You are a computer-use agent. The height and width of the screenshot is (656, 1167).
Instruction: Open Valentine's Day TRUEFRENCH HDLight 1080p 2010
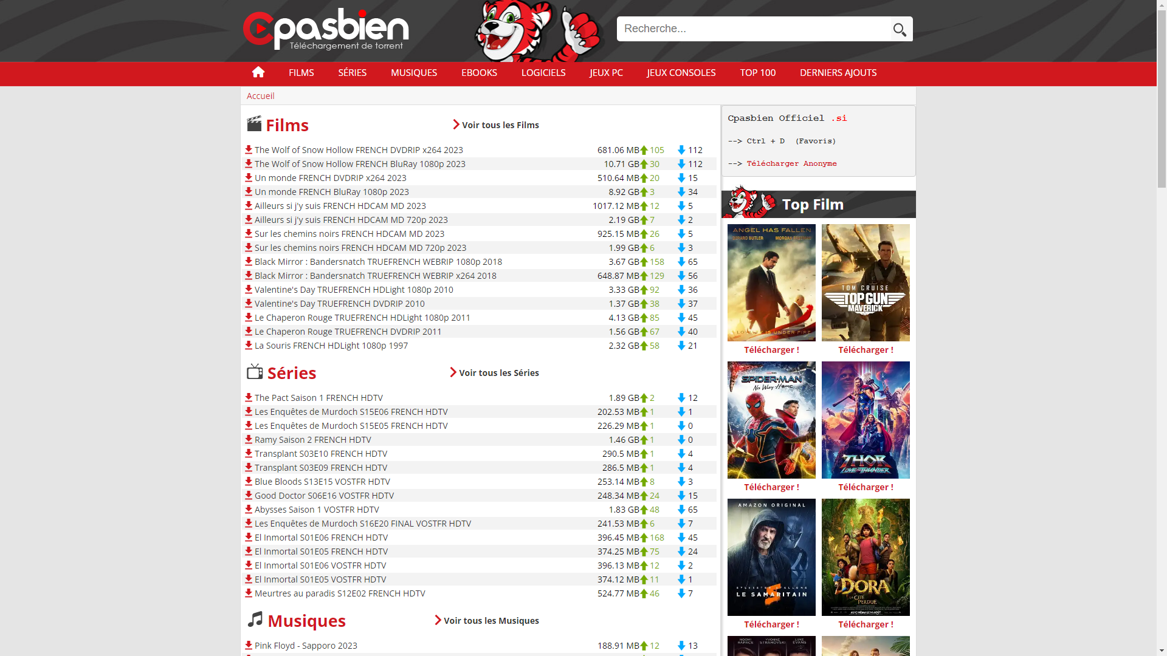[354, 290]
